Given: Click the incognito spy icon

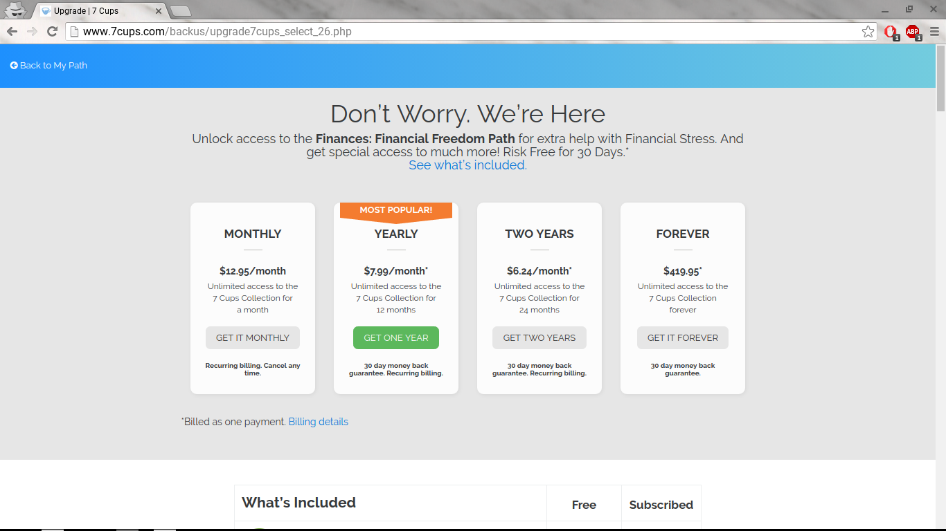Looking at the screenshot, I should click(x=15, y=10).
